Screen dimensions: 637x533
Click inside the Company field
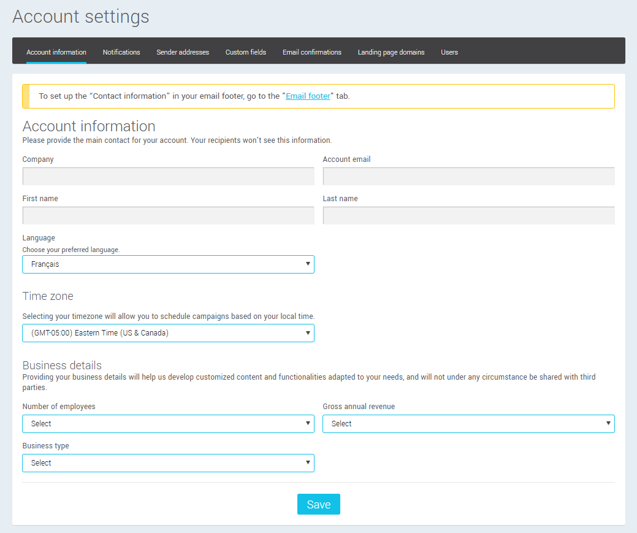click(x=168, y=176)
